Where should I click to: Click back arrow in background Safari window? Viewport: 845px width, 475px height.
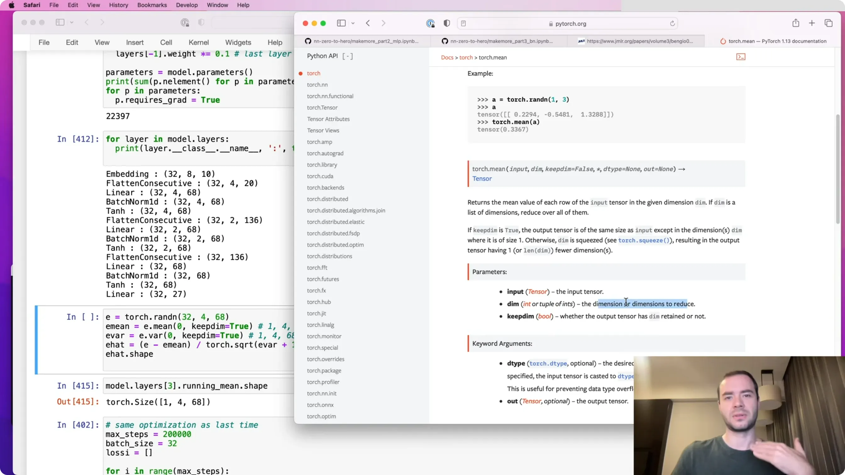click(x=86, y=22)
